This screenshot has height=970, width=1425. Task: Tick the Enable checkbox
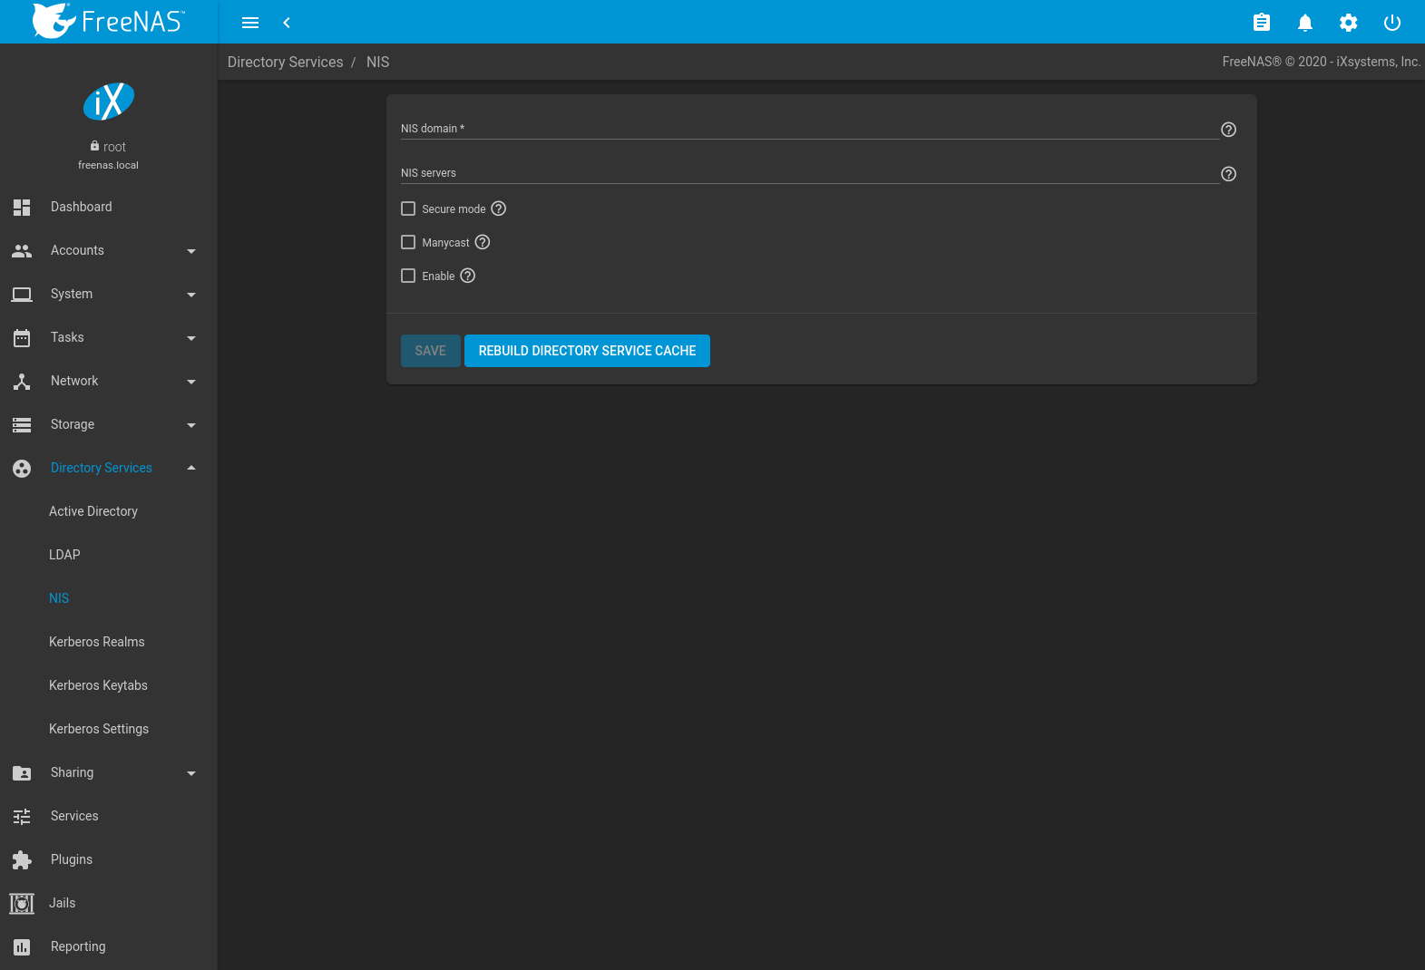pos(408,276)
